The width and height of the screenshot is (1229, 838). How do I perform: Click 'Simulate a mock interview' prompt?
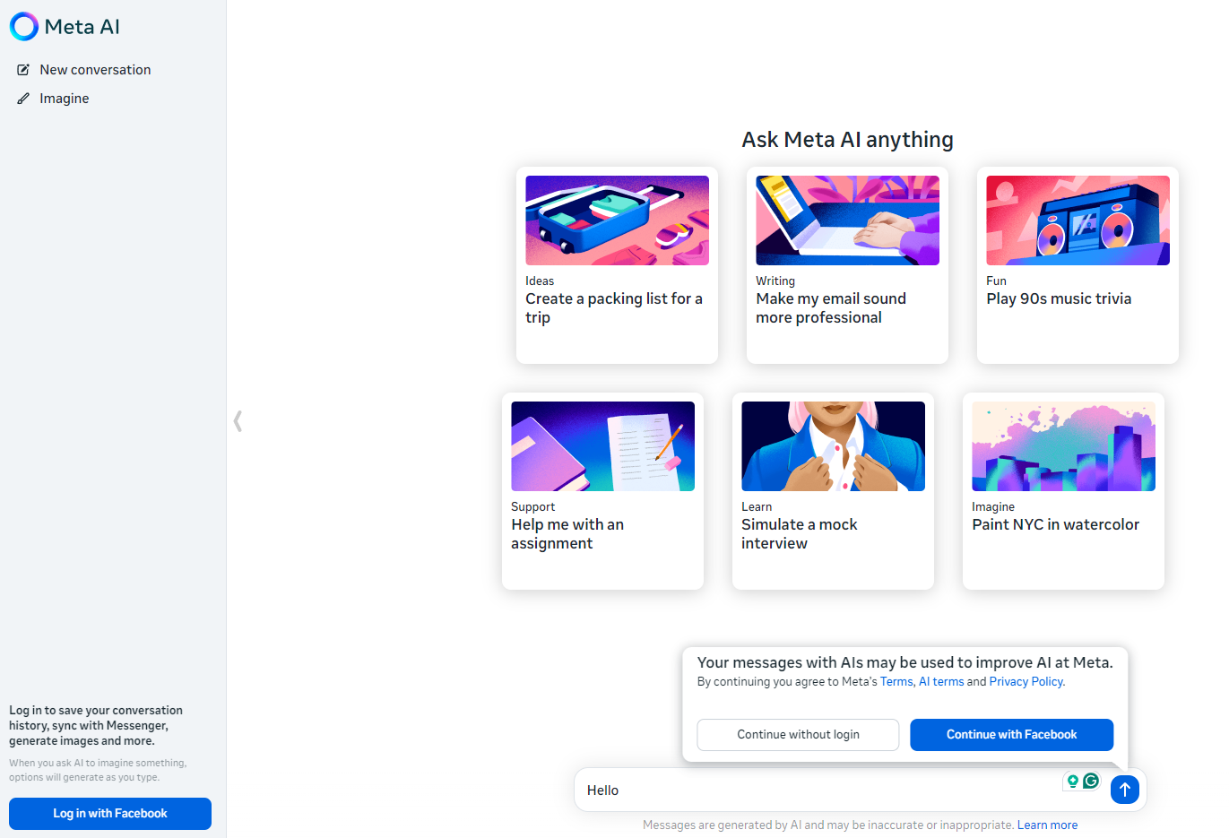(x=799, y=534)
